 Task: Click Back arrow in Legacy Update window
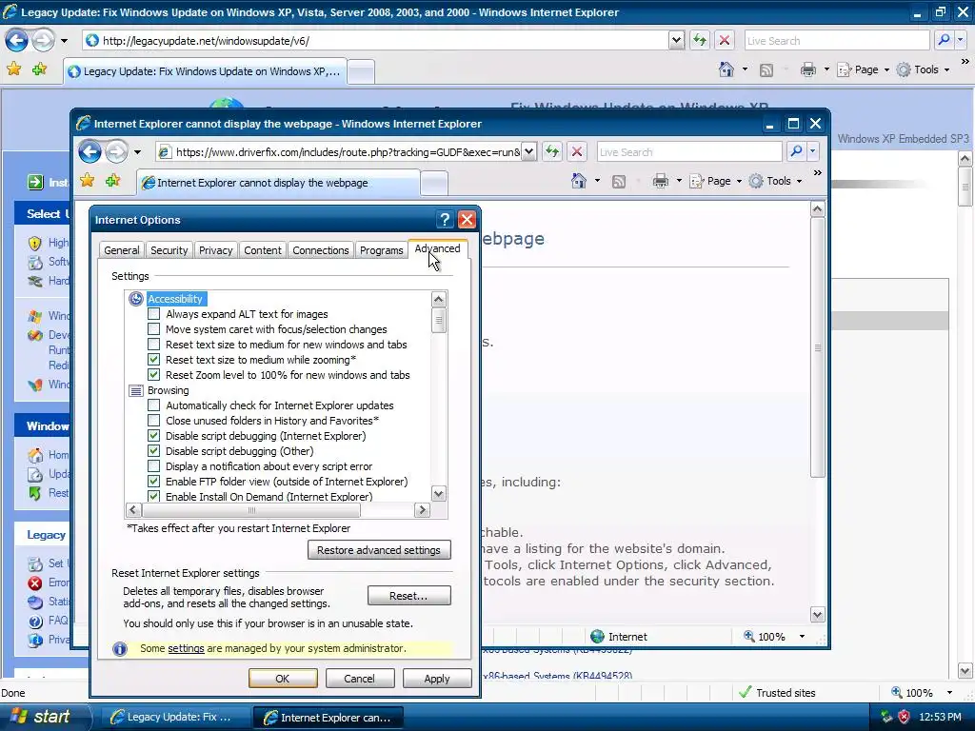[x=17, y=40]
